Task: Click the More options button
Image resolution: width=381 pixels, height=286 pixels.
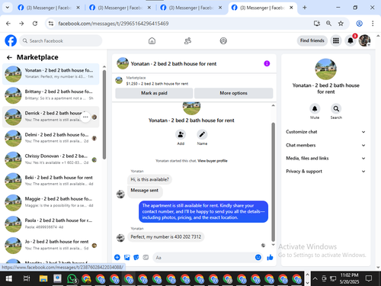Action: tap(233, 93)
